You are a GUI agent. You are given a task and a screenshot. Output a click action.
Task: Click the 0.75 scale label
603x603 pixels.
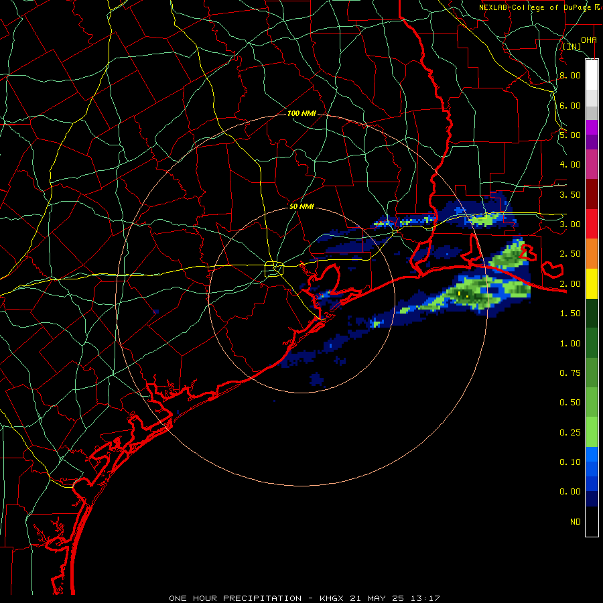click(x=570, y=373)
